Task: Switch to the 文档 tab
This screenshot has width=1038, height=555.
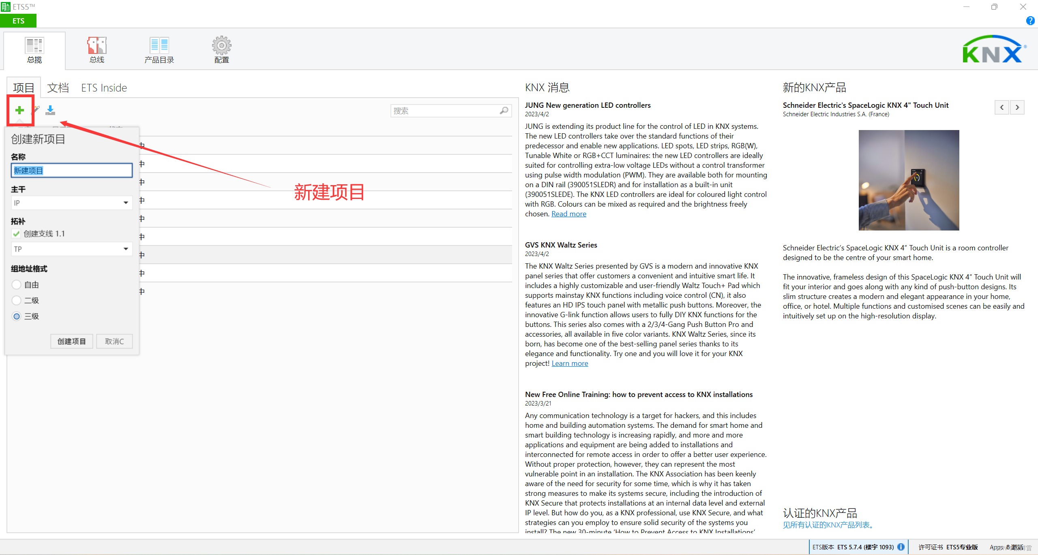Action: coord(58,88)
